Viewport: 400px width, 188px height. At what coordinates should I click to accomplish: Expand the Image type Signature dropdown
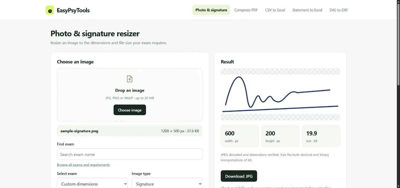click(167, 184)
